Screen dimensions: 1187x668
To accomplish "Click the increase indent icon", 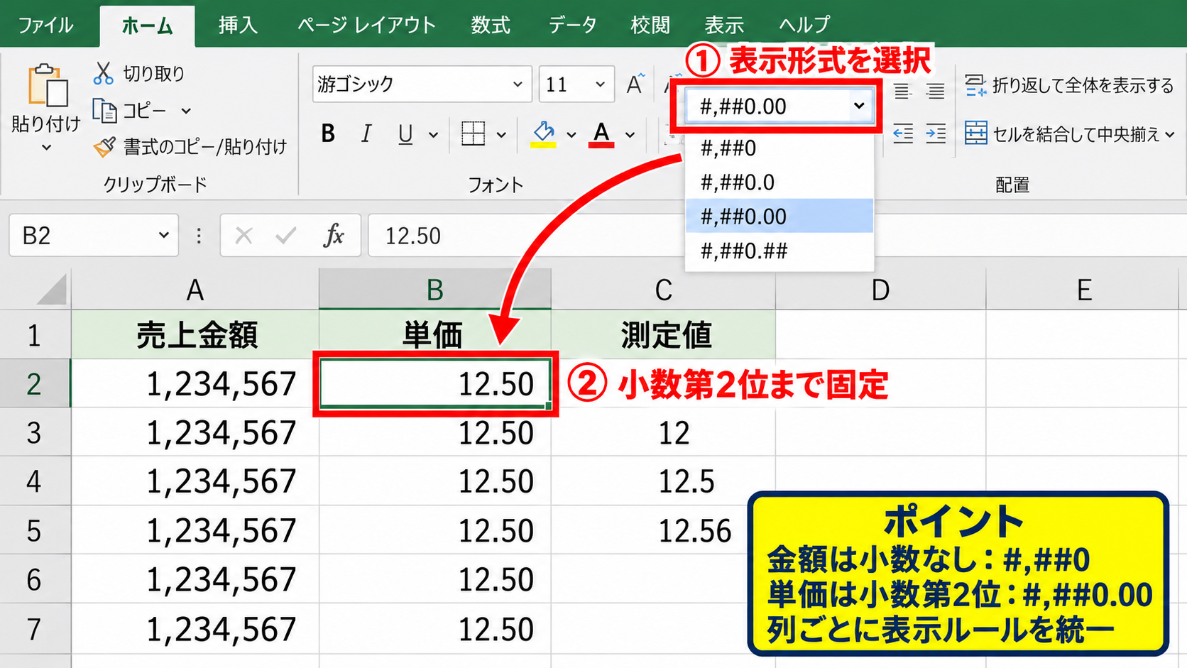I will point(936,133).
